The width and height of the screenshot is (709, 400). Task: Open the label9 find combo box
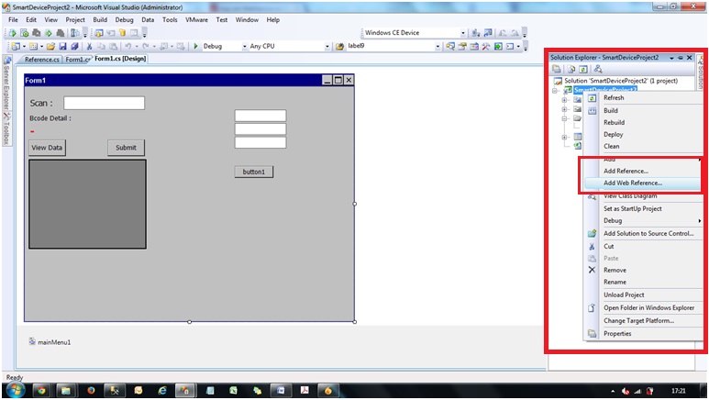tap(438, 47)
